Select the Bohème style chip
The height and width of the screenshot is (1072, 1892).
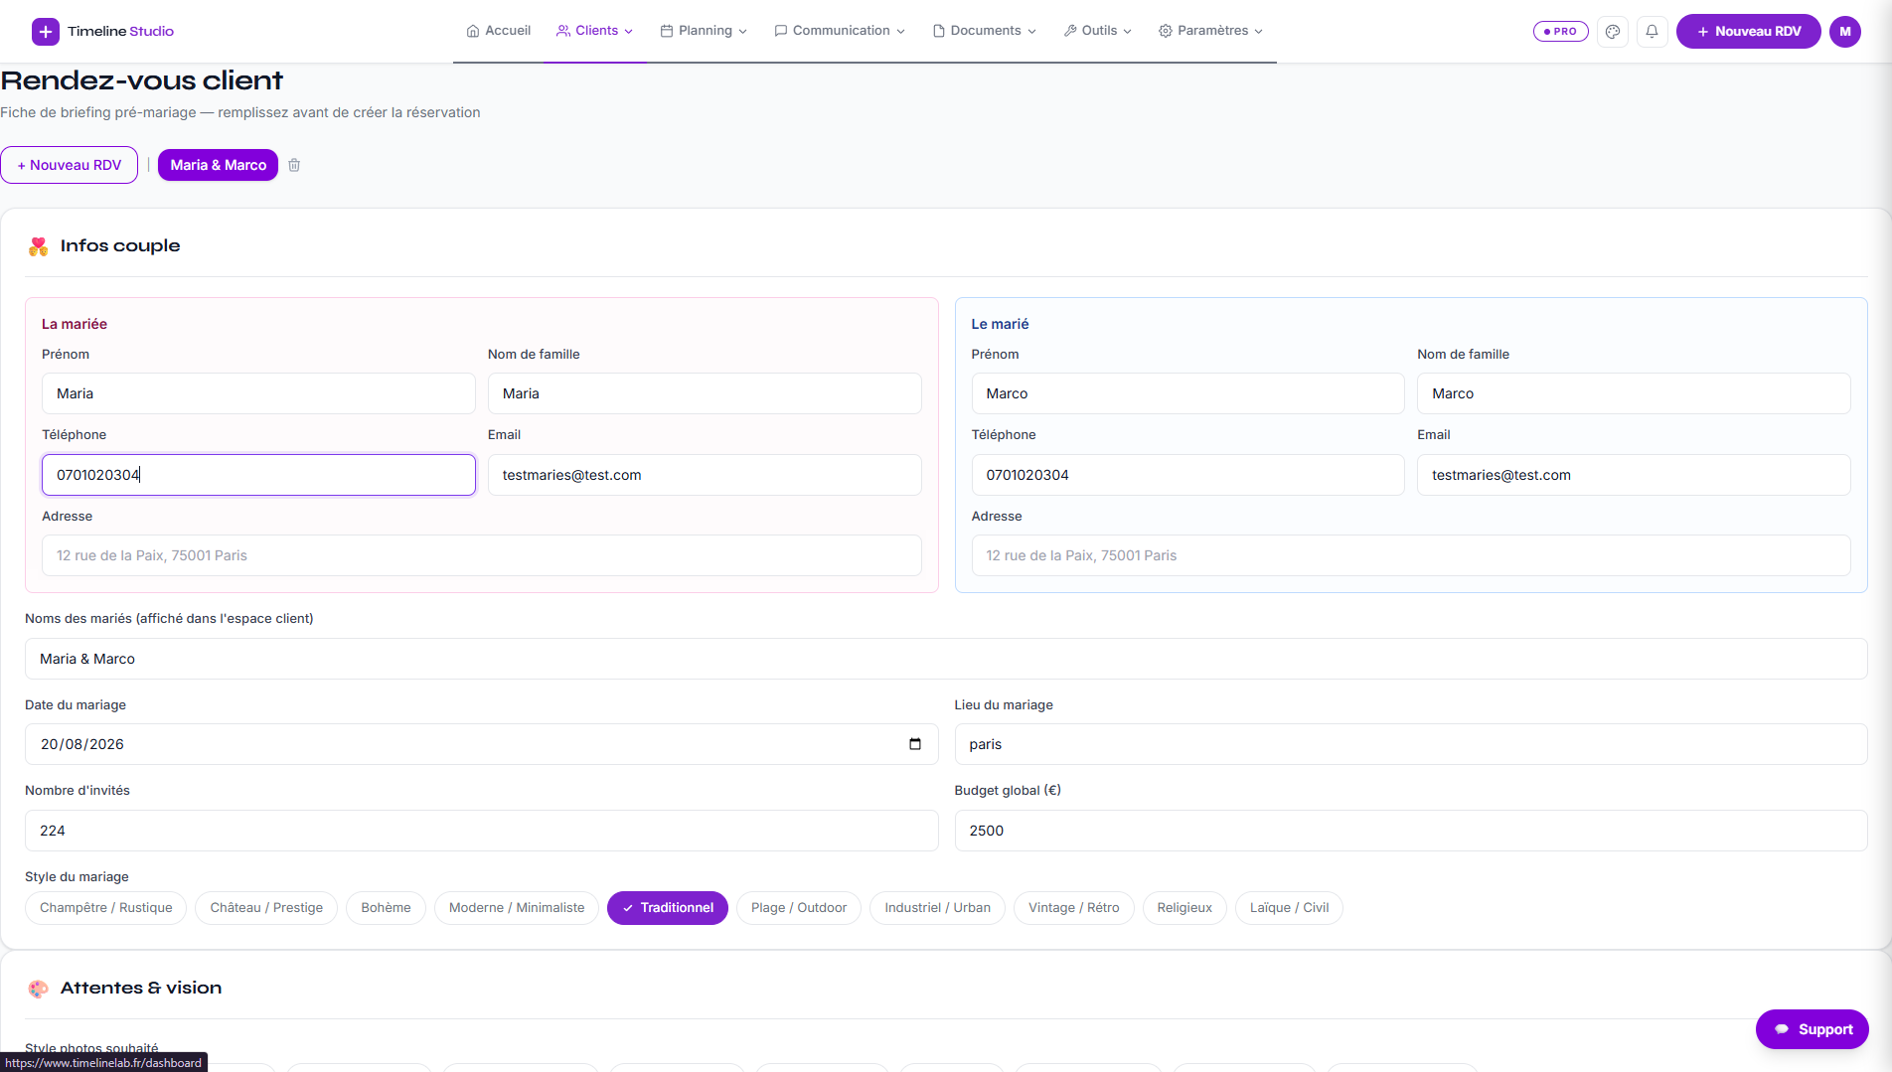point(386,907)
